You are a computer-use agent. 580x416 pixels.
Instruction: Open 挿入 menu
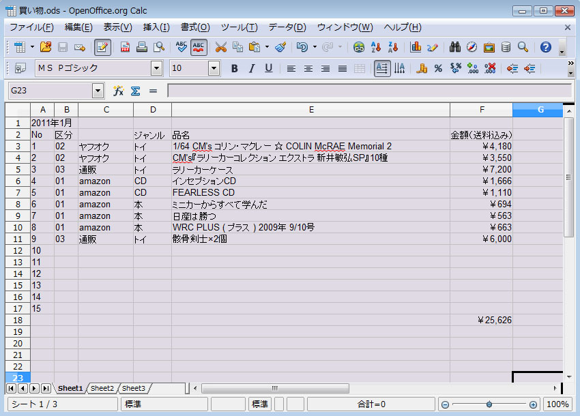point(156,27)
